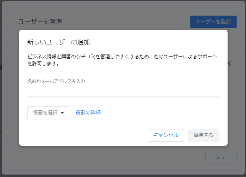246x177 pixels.
Task: Click the X close icon behind the dialog
Action: tap(229, 64)
